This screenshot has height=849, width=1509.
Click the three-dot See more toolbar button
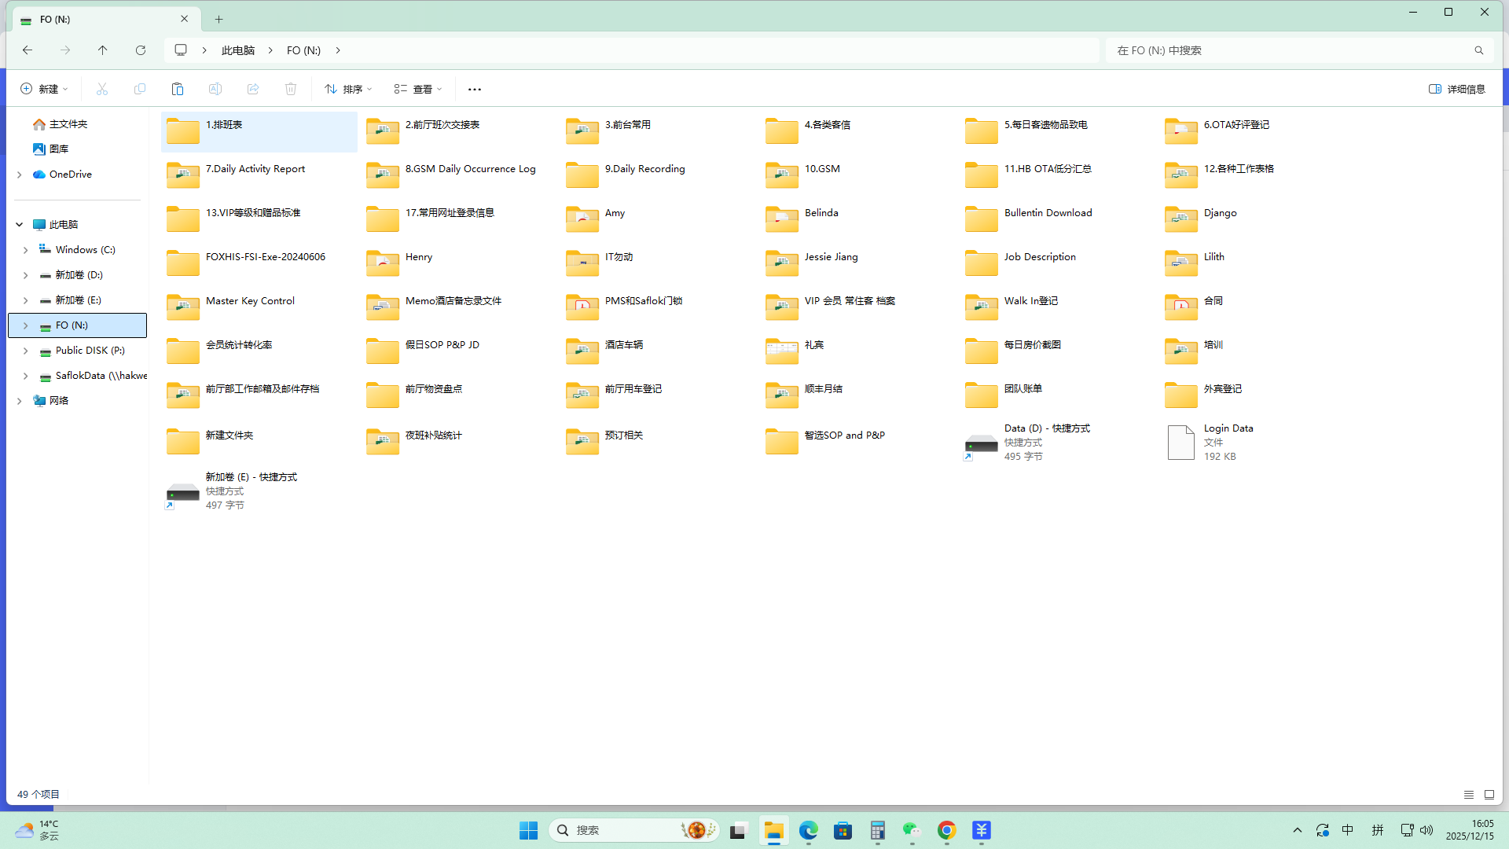point(474,89)
